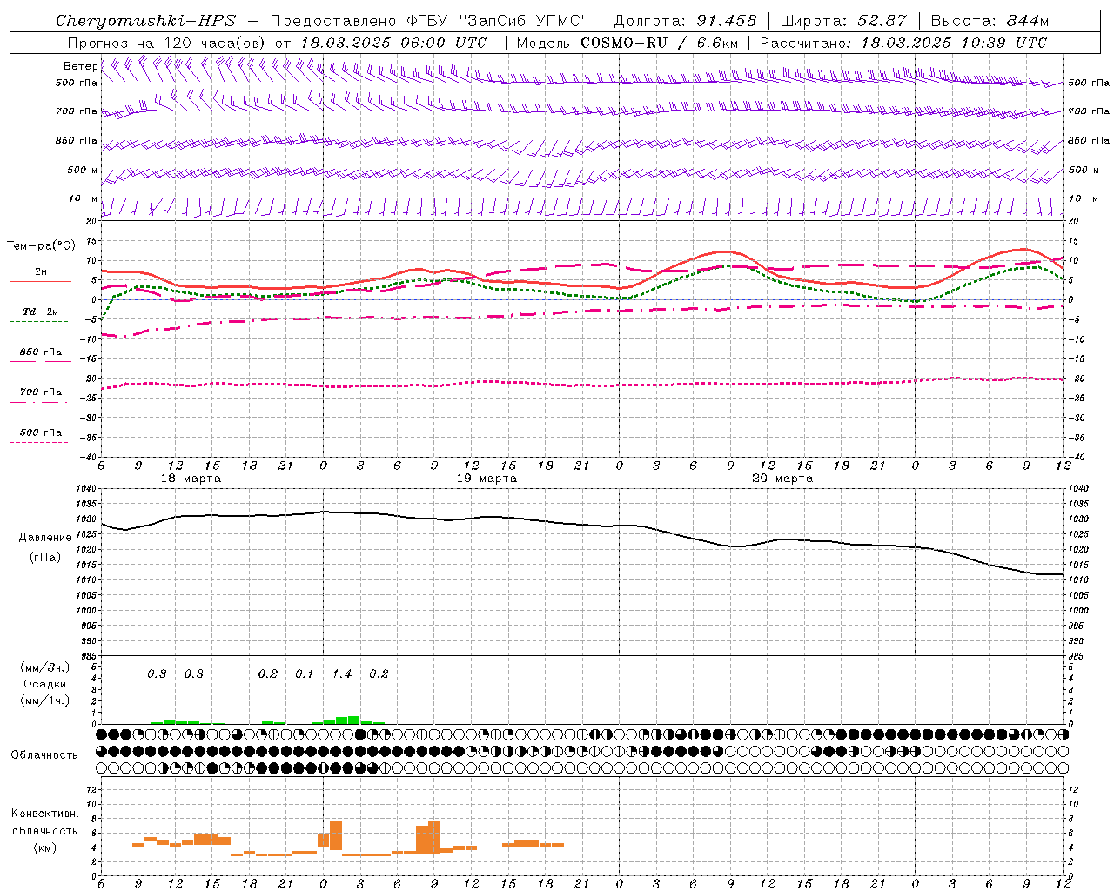The image size is (1114, 891).
Task: Click the station title Cheryomushki-HPS
Action: pos(145,21)
